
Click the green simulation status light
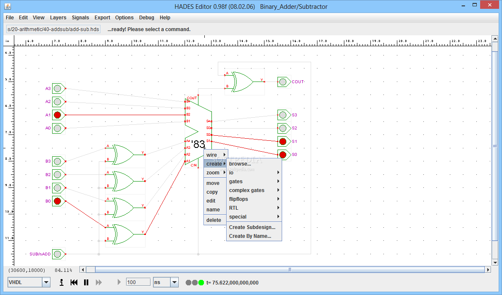201,282
